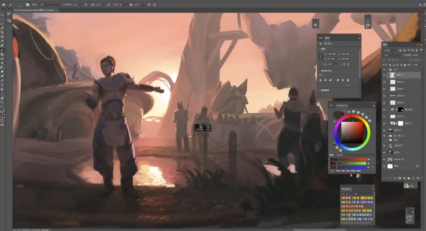Toggle visibility of the bottom background layer

[384, 166]
